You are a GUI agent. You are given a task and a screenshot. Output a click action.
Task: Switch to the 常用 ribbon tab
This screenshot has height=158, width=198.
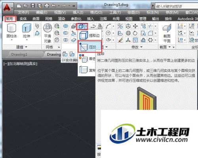point(9,19)
